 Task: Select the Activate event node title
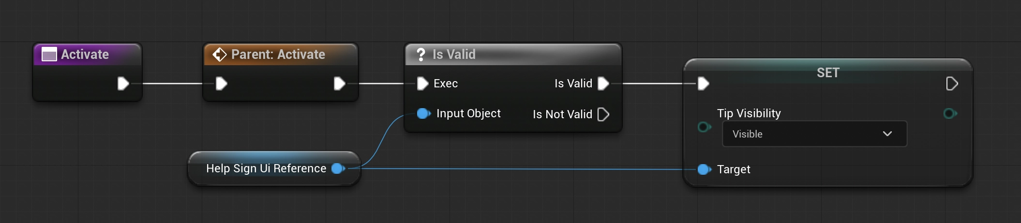tap(85, 55)
